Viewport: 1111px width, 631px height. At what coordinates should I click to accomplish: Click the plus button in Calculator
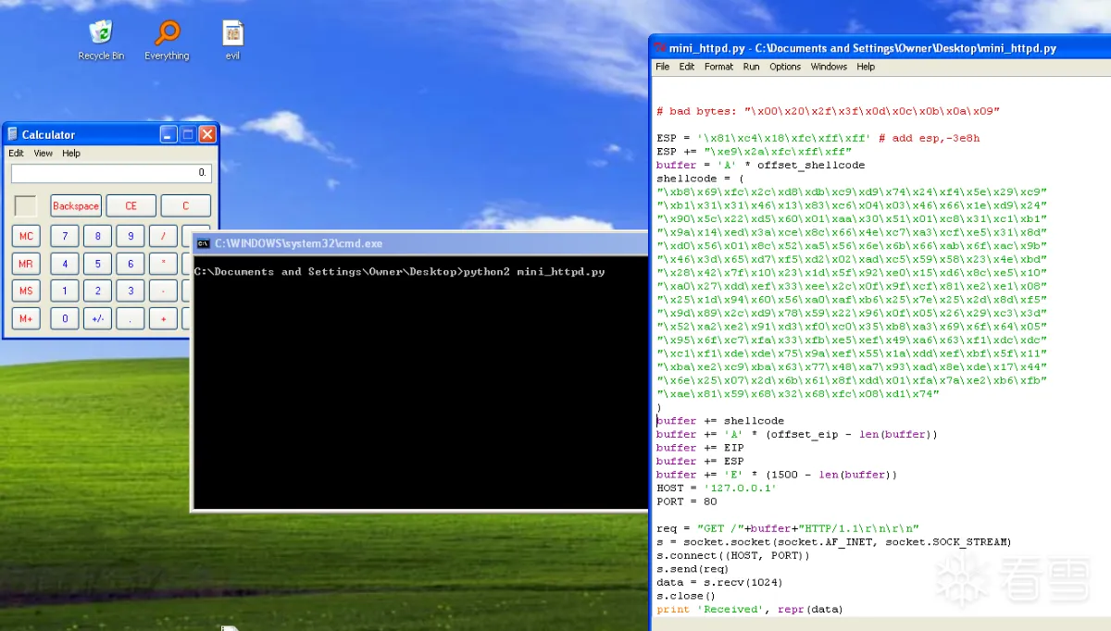[163, 318]
